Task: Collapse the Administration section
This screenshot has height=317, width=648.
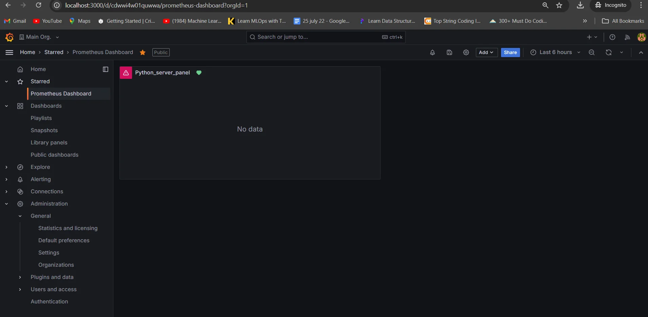Action: tap(6, 204)
